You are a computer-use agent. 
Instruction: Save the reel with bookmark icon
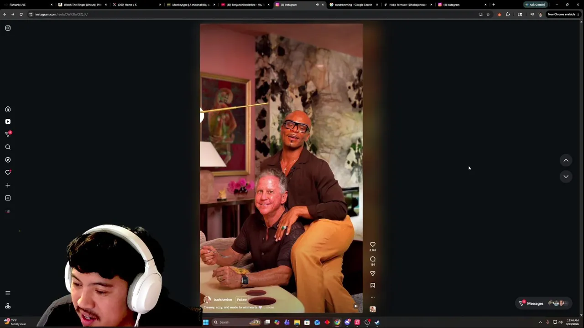coord(373,285)
